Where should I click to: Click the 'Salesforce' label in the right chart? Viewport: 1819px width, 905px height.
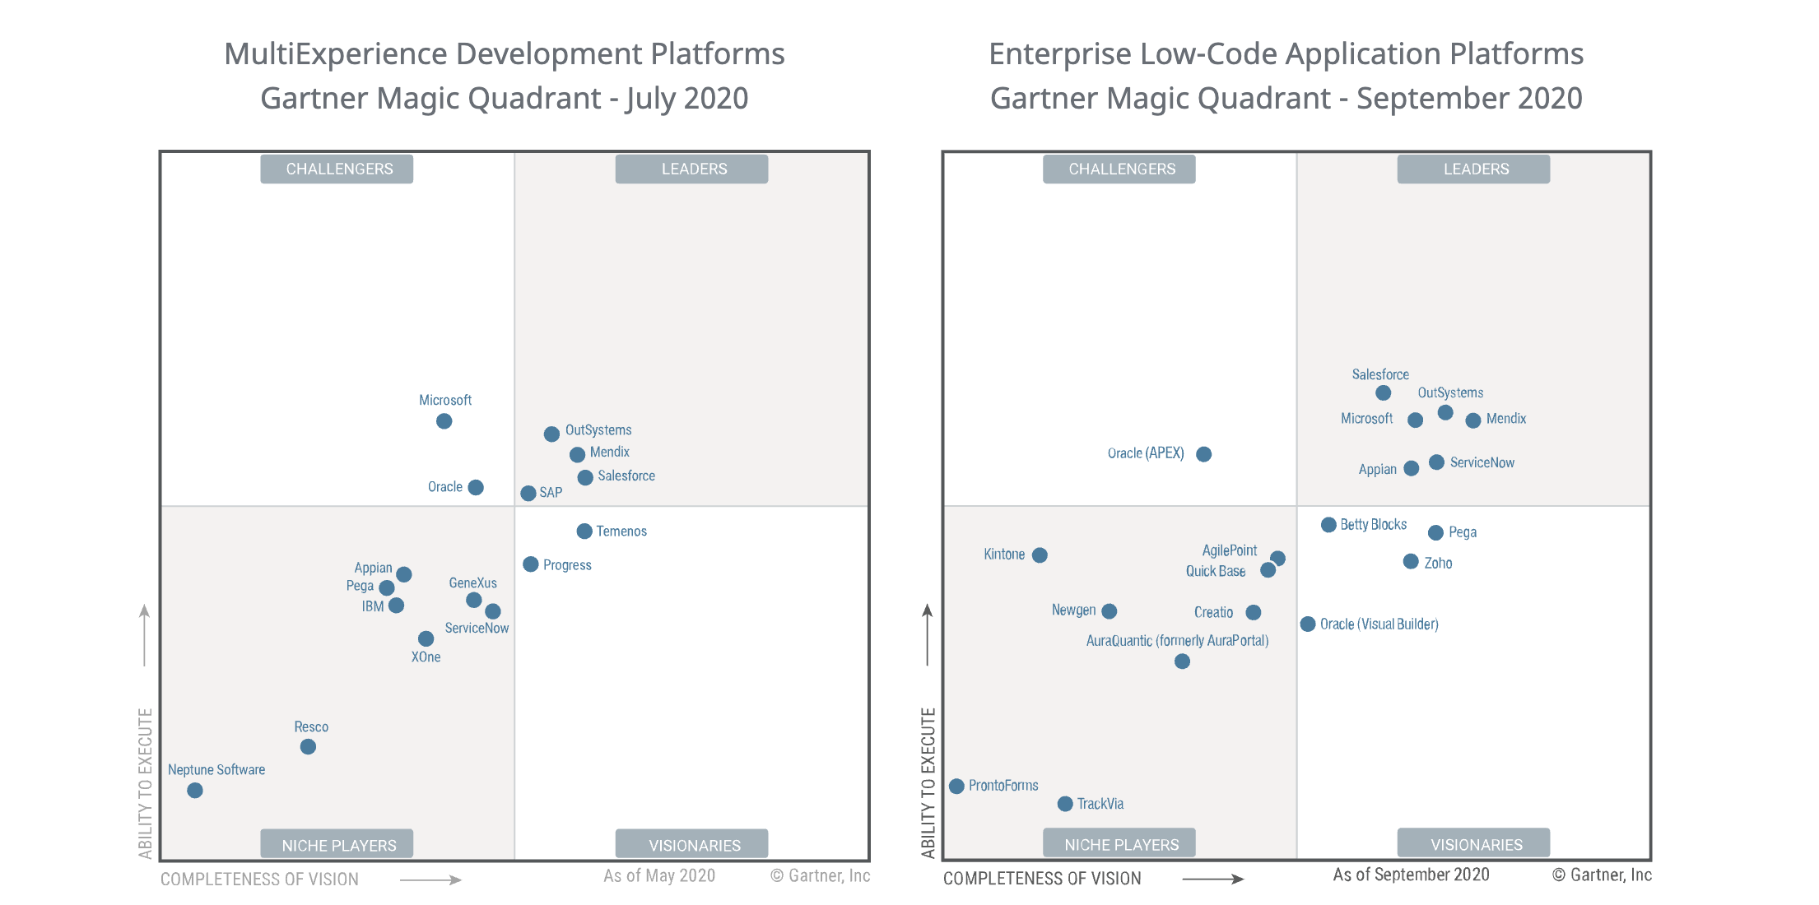pos(1380,374)
